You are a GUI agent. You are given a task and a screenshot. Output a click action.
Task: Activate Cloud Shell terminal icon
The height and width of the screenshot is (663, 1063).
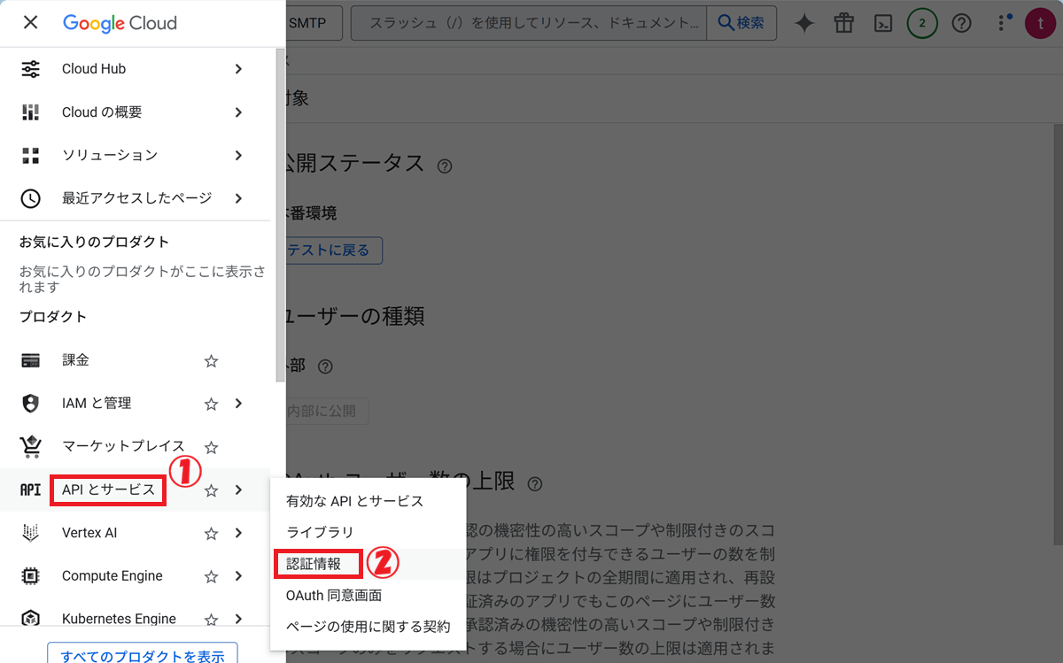(882, 24)
